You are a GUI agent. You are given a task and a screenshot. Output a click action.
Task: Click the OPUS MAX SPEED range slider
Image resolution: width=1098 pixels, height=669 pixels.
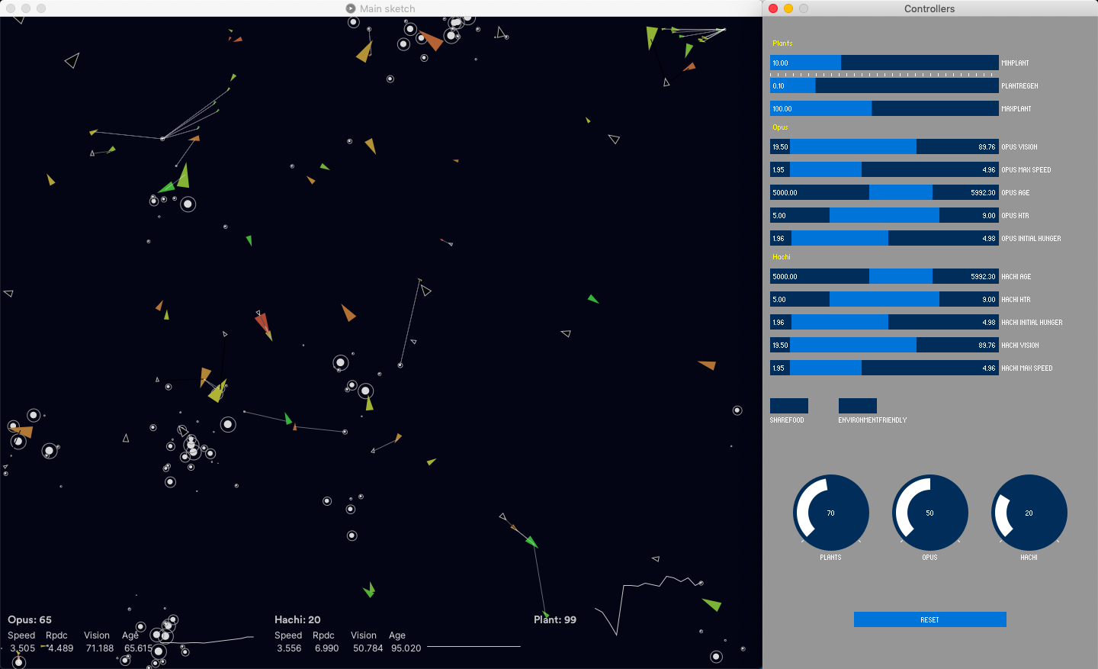point(884,169)
